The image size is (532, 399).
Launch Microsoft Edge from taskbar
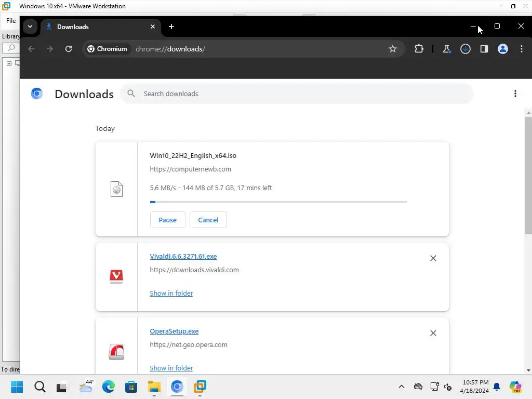108,387
